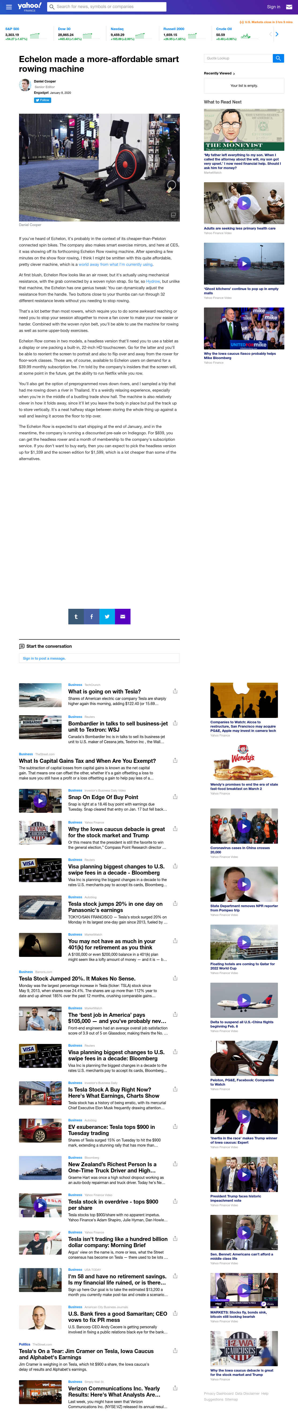298x1424 pixels.
Task: Share the 'Tesla Stock Jumped 20%. It Makes No Sense' story
Action: 175,978
